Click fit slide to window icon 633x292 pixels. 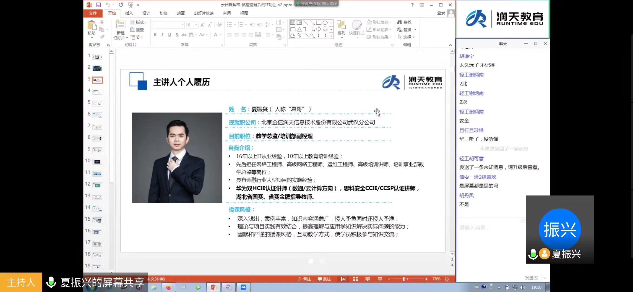[447, 279]
